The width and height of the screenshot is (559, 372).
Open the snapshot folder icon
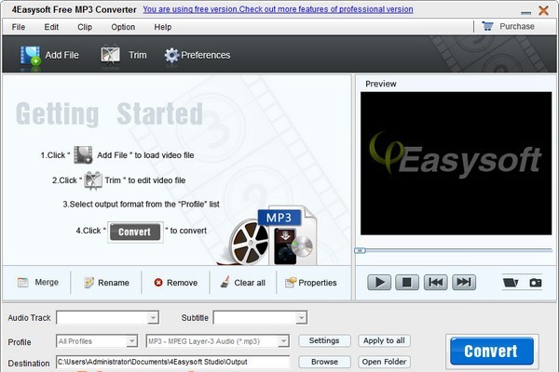tap(511, 283)
